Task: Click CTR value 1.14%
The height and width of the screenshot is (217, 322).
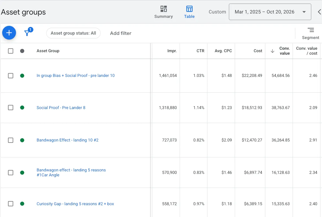Action: (199, 108)
